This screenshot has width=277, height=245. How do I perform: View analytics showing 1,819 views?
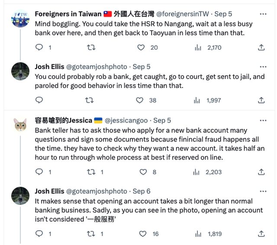pos(208,234)
